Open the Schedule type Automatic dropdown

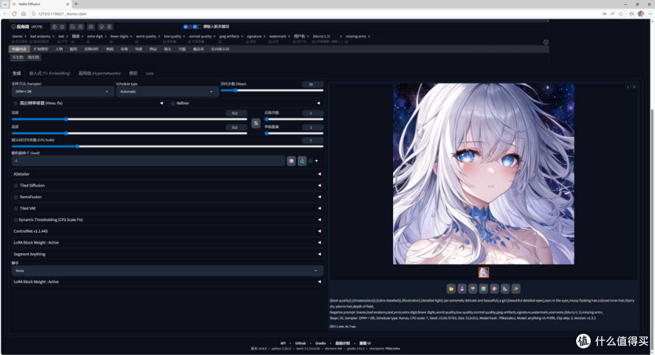pyautogui.click(x=167, y=91)
